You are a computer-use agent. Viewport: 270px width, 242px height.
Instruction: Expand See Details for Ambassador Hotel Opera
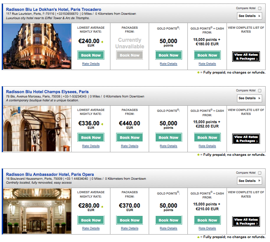click(x=250, y=181)
